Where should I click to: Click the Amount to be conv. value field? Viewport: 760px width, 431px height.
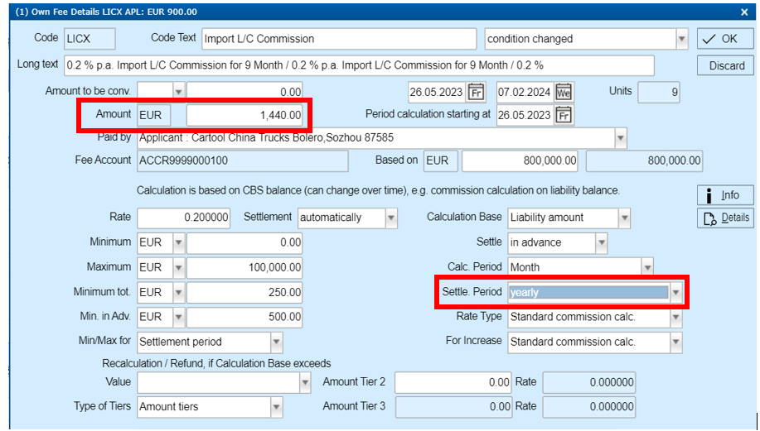[244, 92]
